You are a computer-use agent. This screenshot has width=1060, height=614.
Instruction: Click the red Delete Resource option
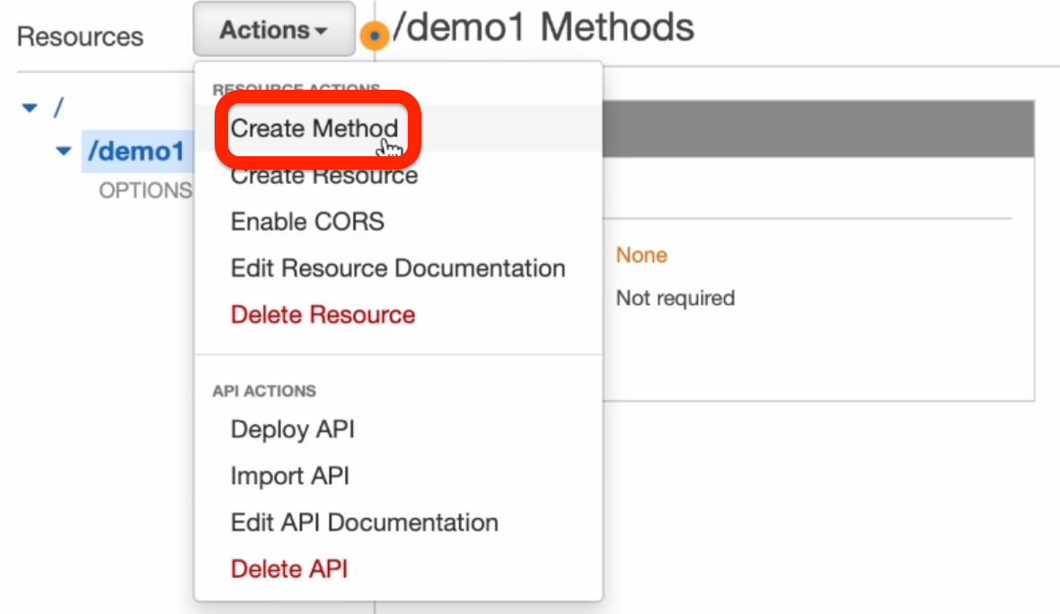pyautogui.click(x=322, y=315)
